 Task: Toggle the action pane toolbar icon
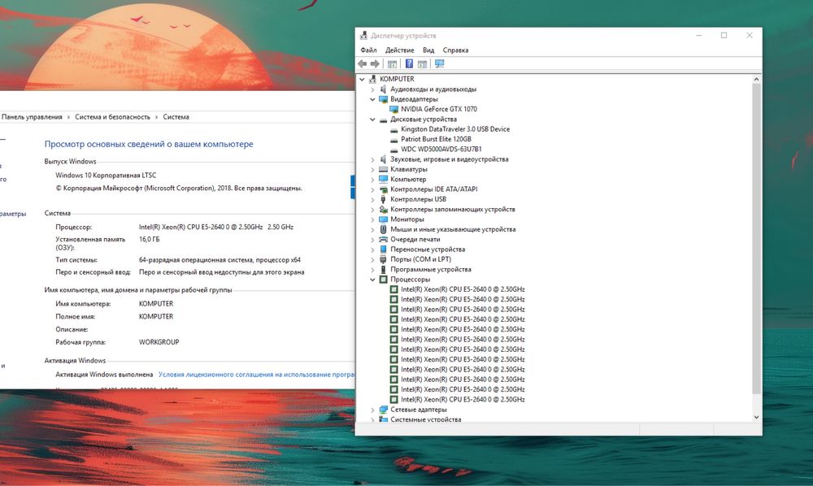[422, 63]
